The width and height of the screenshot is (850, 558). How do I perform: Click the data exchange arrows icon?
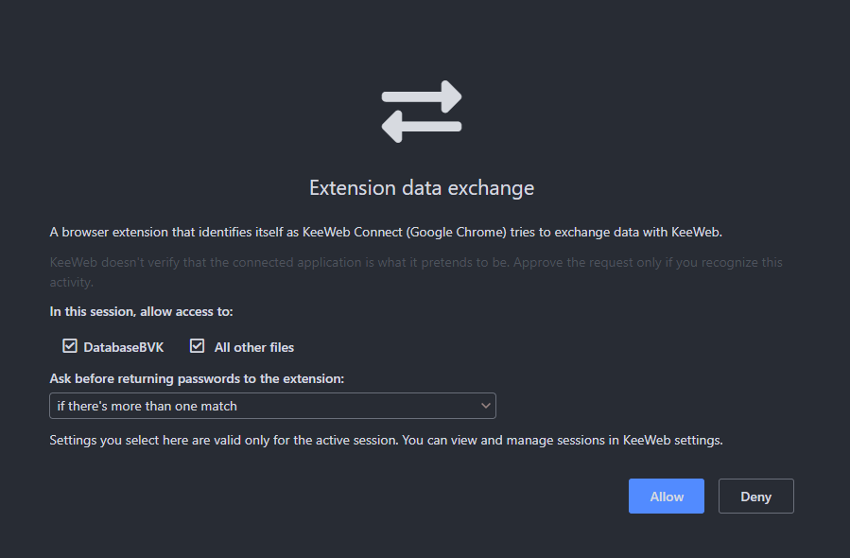point(421,111)
